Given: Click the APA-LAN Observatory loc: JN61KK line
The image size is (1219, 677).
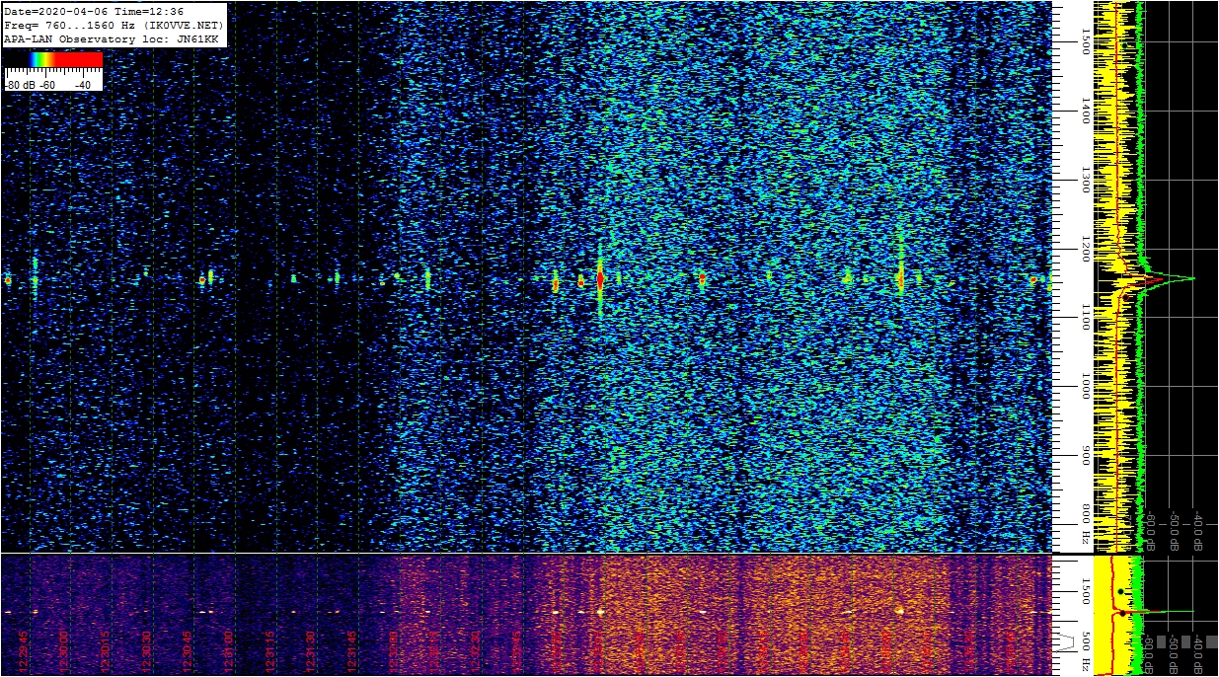Looking at the screenshot, I should point(111,38).
